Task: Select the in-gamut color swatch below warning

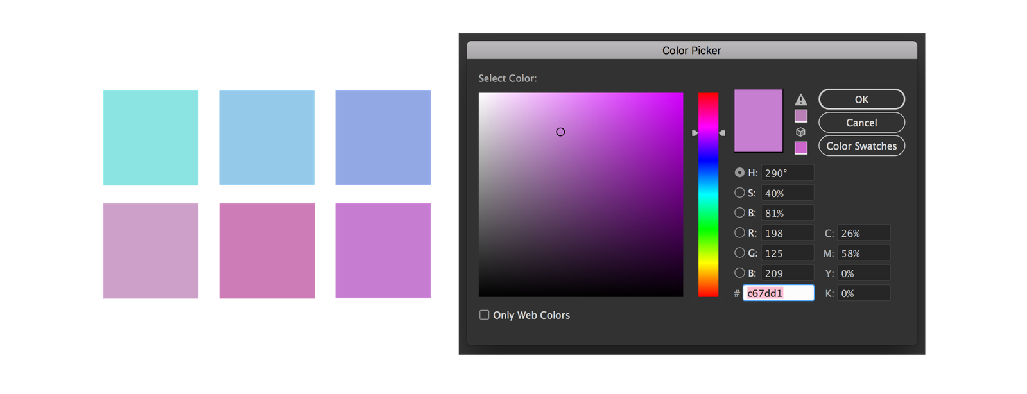Action: pos(800,116)
